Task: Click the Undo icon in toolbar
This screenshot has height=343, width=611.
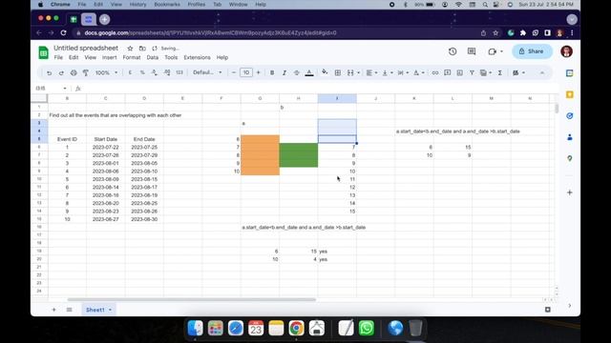Action: (49, 72)
